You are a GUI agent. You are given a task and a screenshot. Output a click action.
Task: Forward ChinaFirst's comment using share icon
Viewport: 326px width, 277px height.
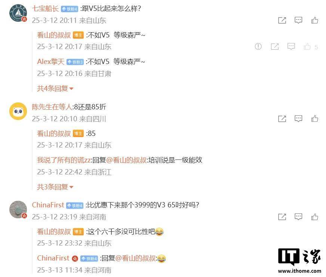pyautogui.click(x=282, y=217)
